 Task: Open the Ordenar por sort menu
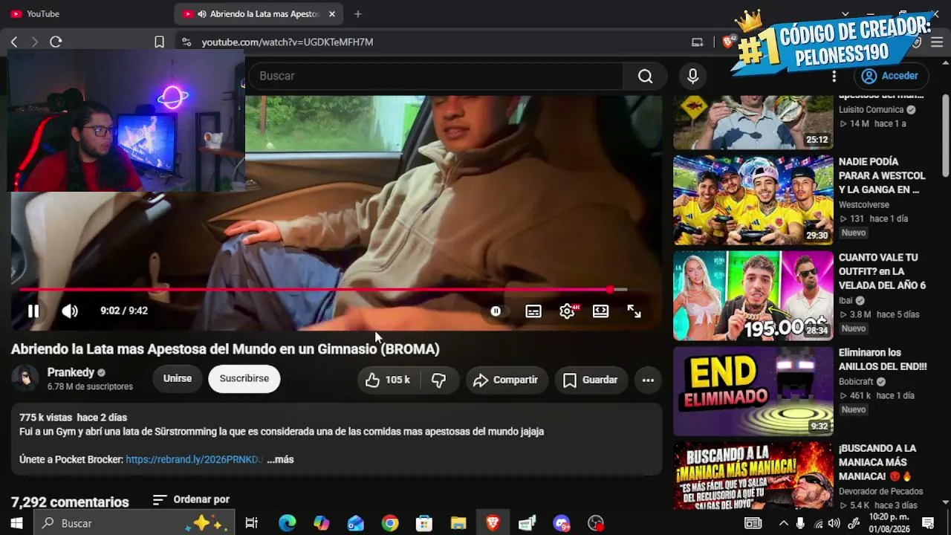(191, 500)
